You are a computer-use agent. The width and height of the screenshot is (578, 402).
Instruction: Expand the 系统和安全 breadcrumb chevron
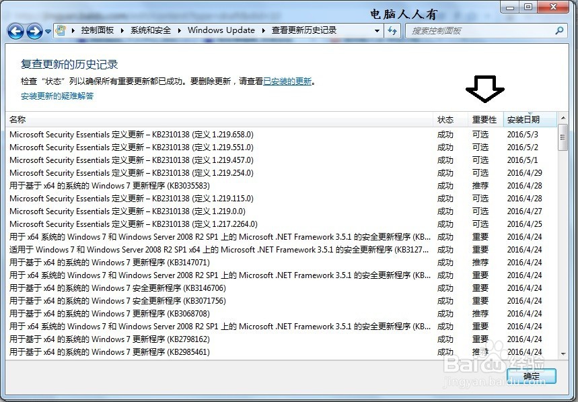coord(178,30)
